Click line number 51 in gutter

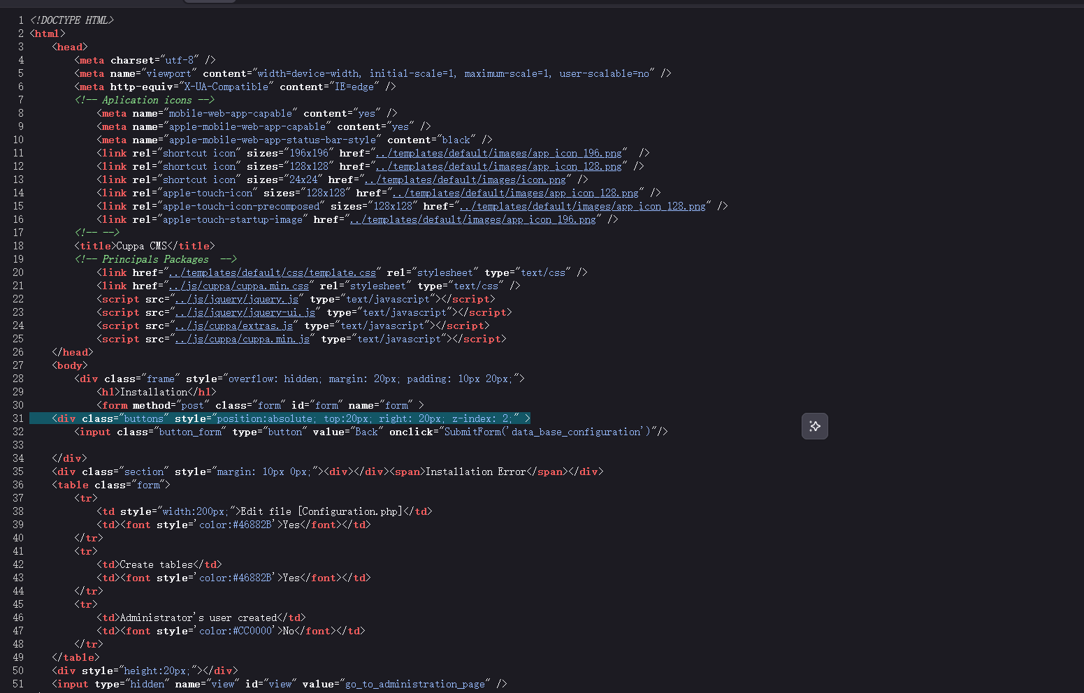point(18,684)
